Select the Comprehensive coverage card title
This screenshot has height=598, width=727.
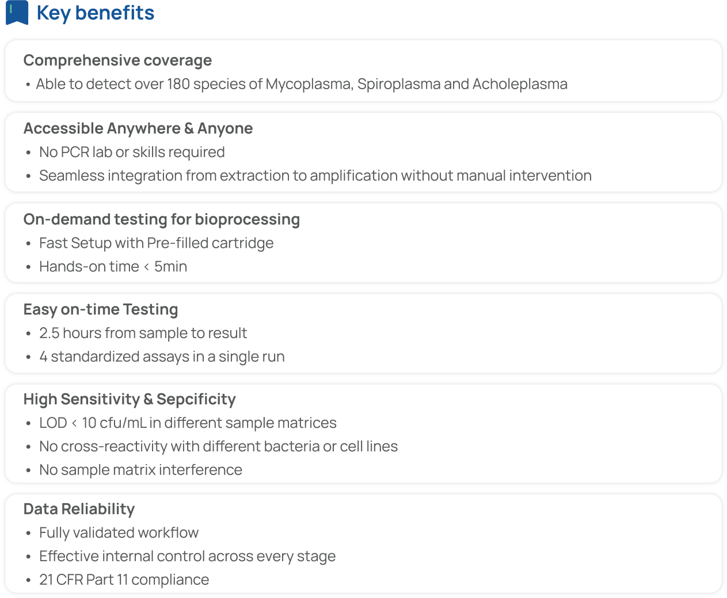[117, 60]
